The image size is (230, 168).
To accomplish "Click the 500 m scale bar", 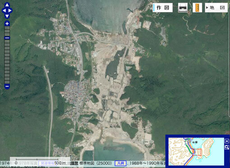I will (37, 159).
